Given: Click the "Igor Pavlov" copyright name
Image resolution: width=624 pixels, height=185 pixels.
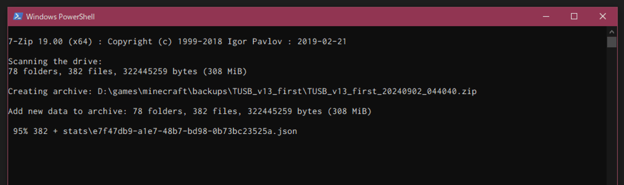Looking at the screenshot, I should (255, 42).
